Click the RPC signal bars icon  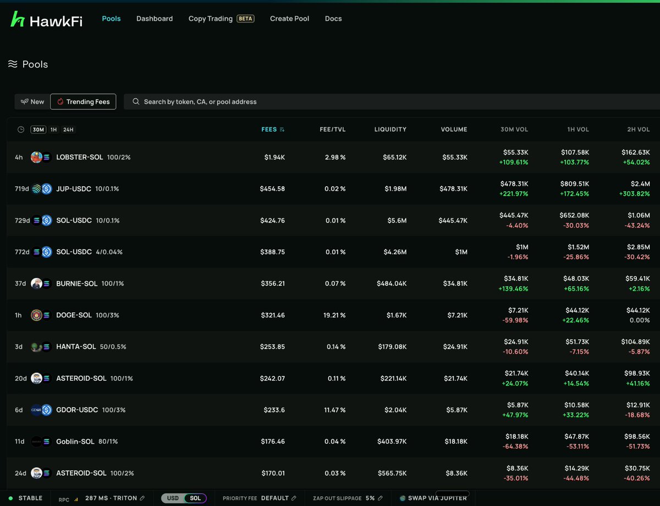(x=76, y=498)
